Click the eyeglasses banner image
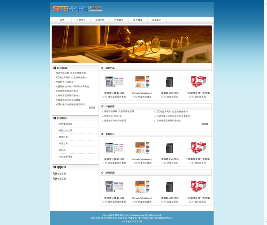The width and height of the screenshot is (267, 225). pos(131,44)
